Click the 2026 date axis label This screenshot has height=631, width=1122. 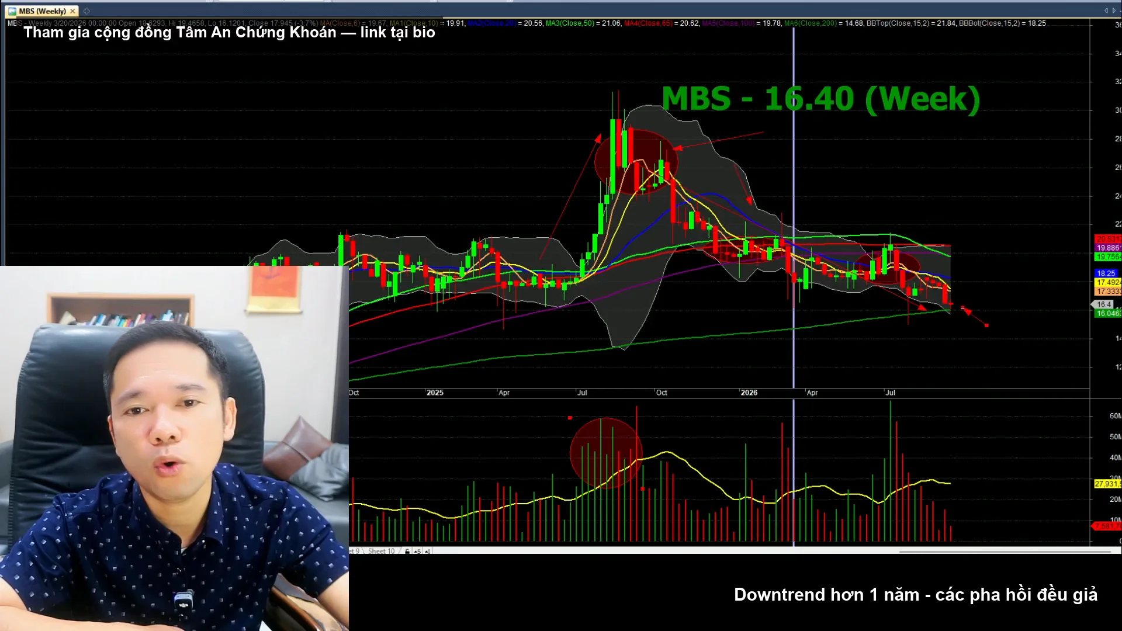pyautogui.click(x=749, y=393)
